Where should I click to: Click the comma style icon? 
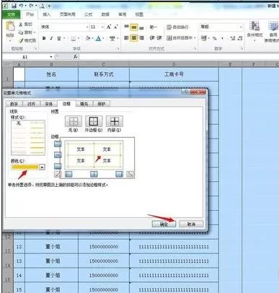tap(222, 38)
